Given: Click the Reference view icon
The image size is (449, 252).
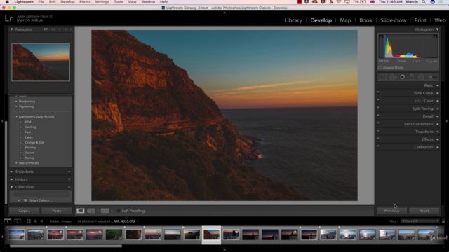Looking at the screenshot, I should (91, 211).
